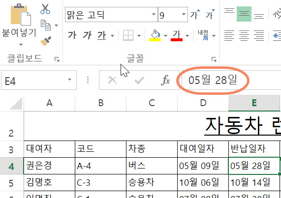Select cell containing 권은경

[50, 166]
